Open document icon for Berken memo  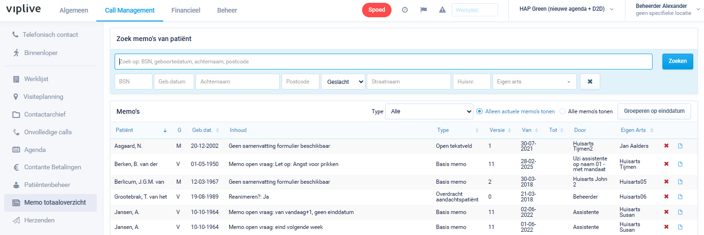(680, 164)
